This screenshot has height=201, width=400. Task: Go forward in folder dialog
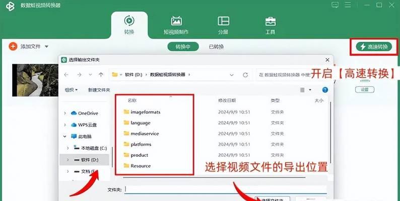(79, 74)
